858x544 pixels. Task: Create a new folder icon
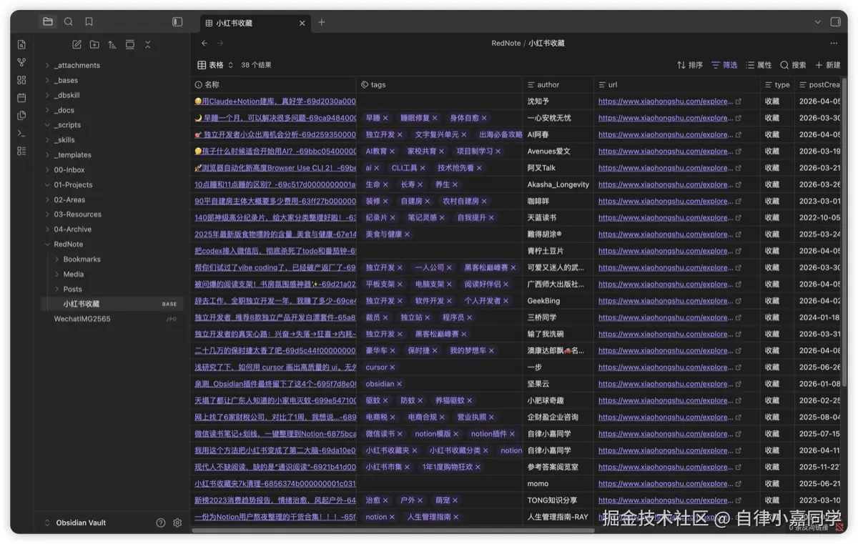pyautogui.click(x=94, y=44)
